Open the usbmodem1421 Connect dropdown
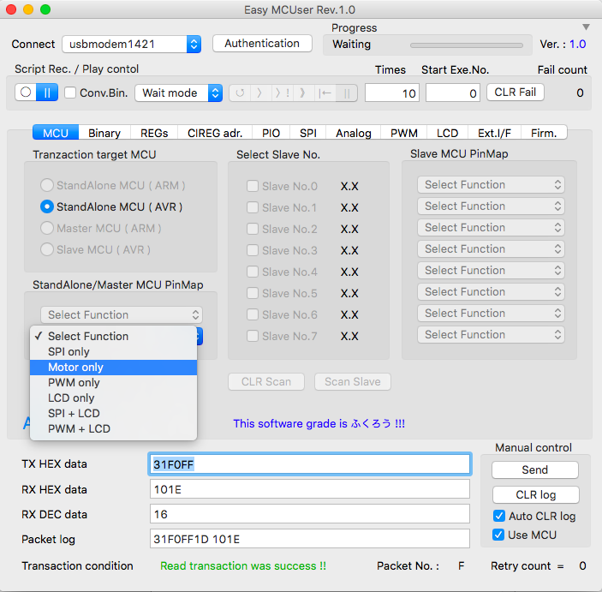Viewport: 602px width, 592px height. (132, 45)
